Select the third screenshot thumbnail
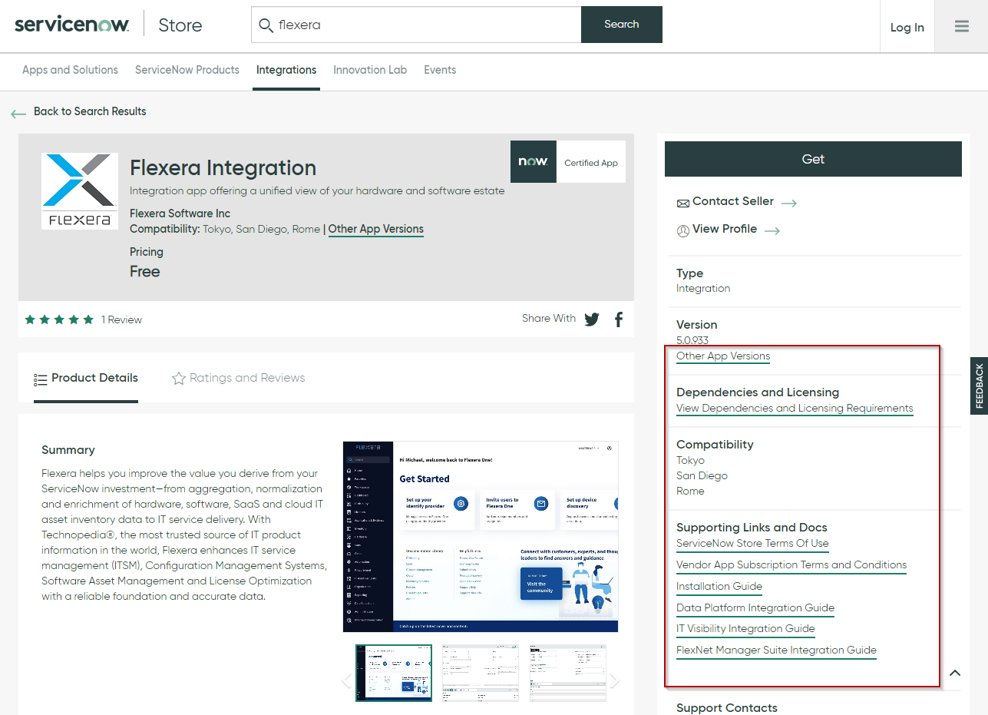Viewport: 988px width, 715px height. tap(567, 673)
